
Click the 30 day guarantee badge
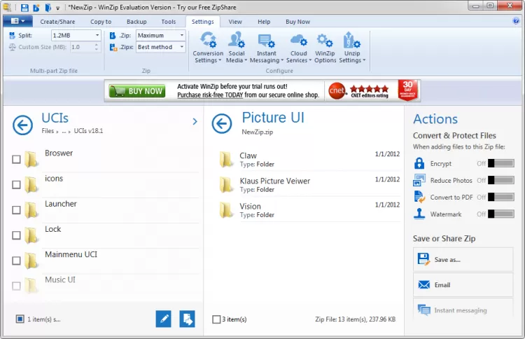(x=407, y=90)
